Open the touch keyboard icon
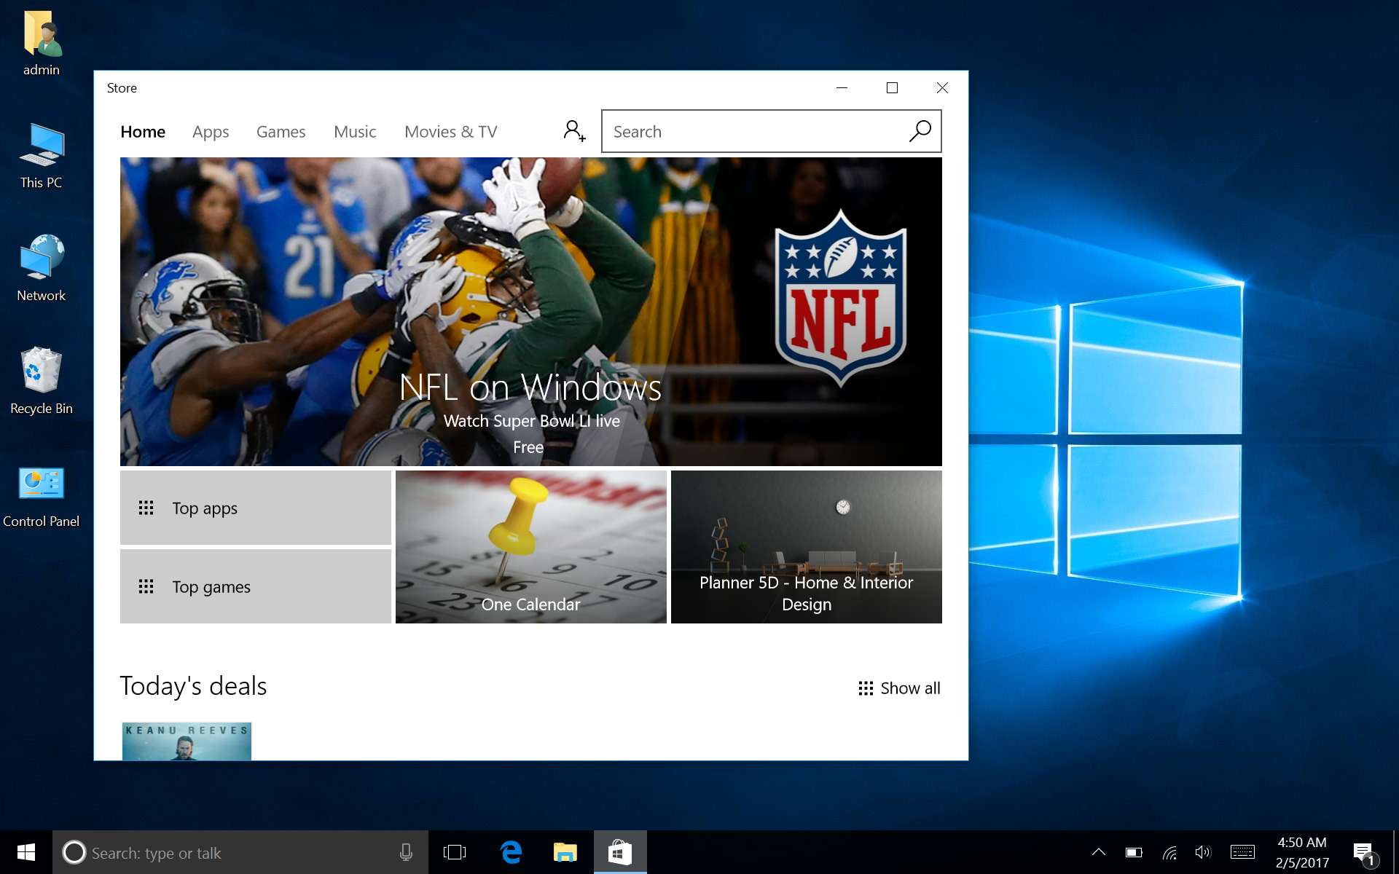The image size is (1399, 874). click(1242, 852)
